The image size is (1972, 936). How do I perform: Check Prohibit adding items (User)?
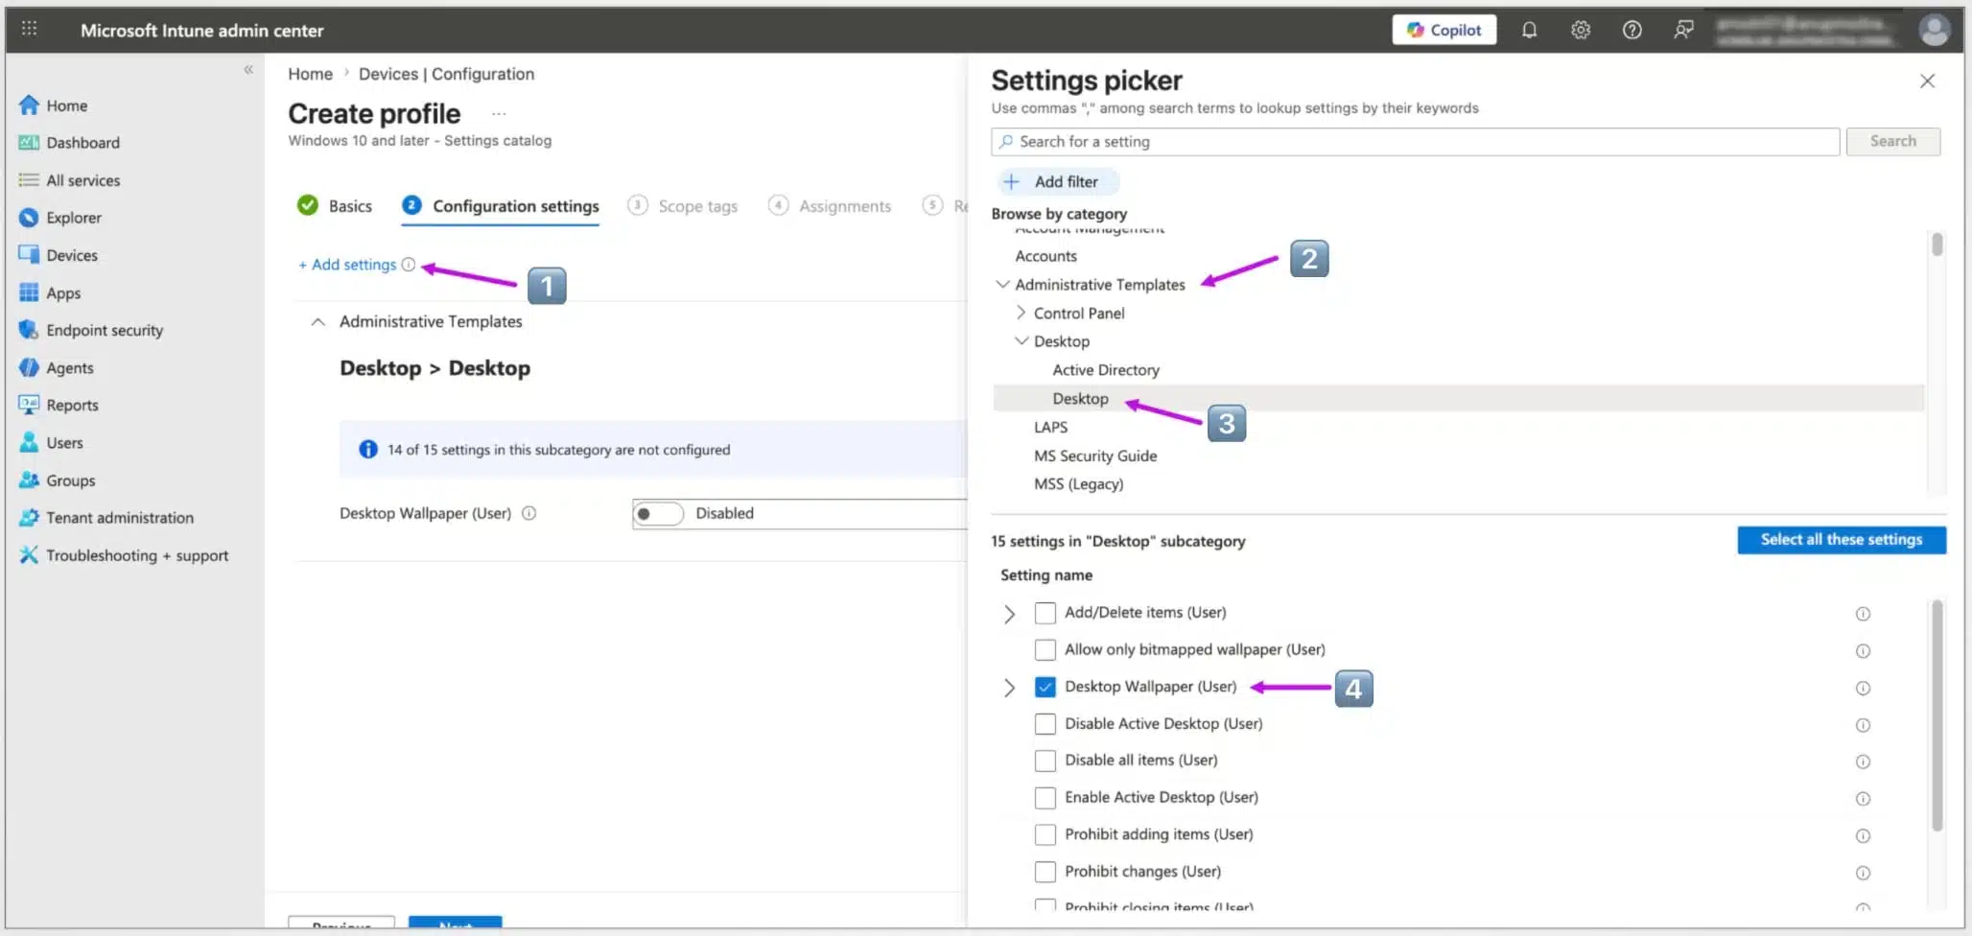(x=1045, y=834)
